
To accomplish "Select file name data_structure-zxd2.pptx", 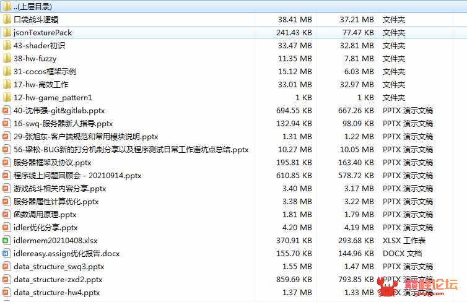I will [x=58, y=279].
